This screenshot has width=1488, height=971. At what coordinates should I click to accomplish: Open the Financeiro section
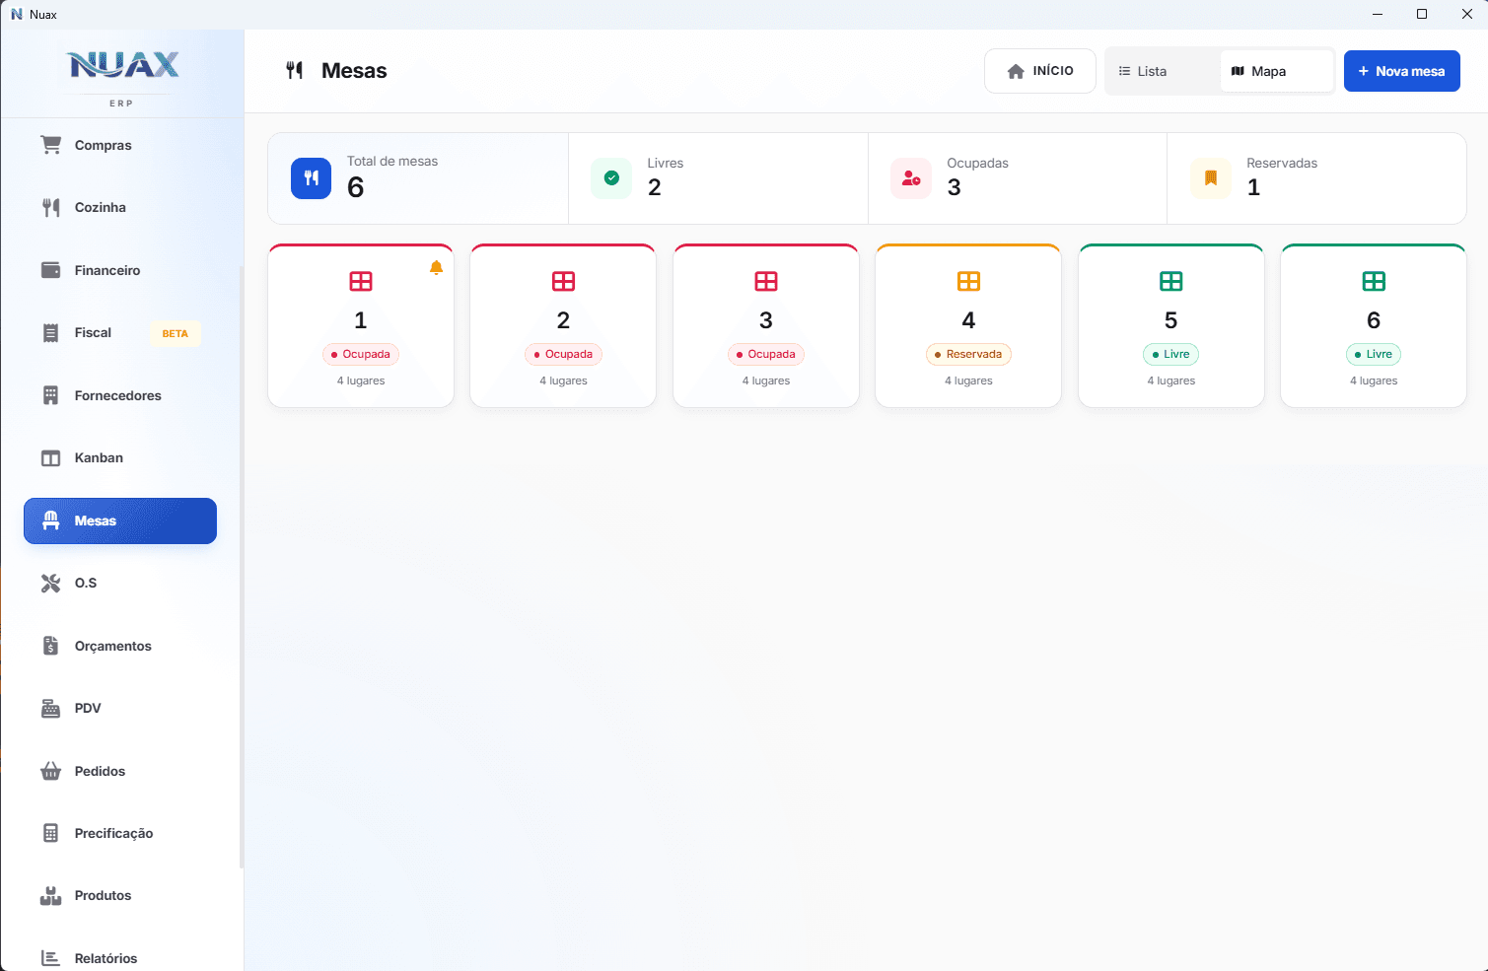point(120,270)
